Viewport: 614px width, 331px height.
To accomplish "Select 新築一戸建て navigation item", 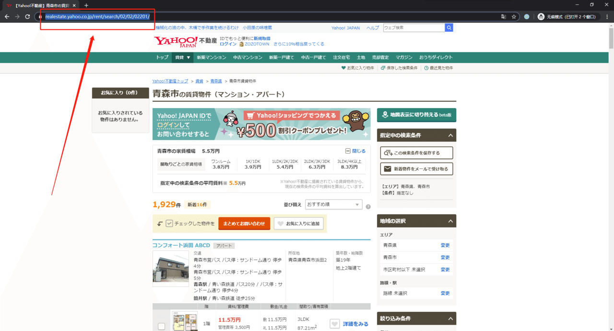I will [282, 58].
